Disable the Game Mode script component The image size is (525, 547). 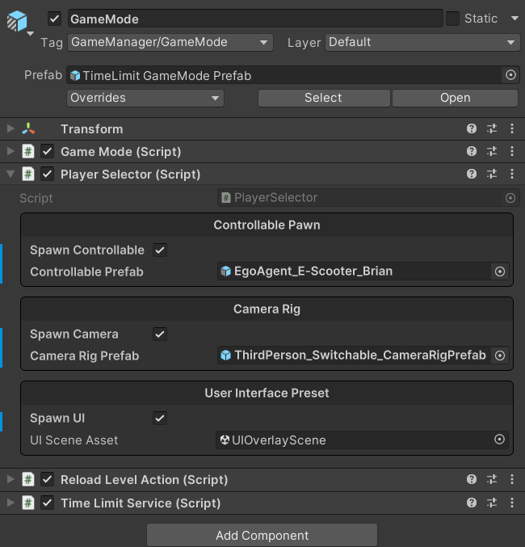click(x=47, y=151)
